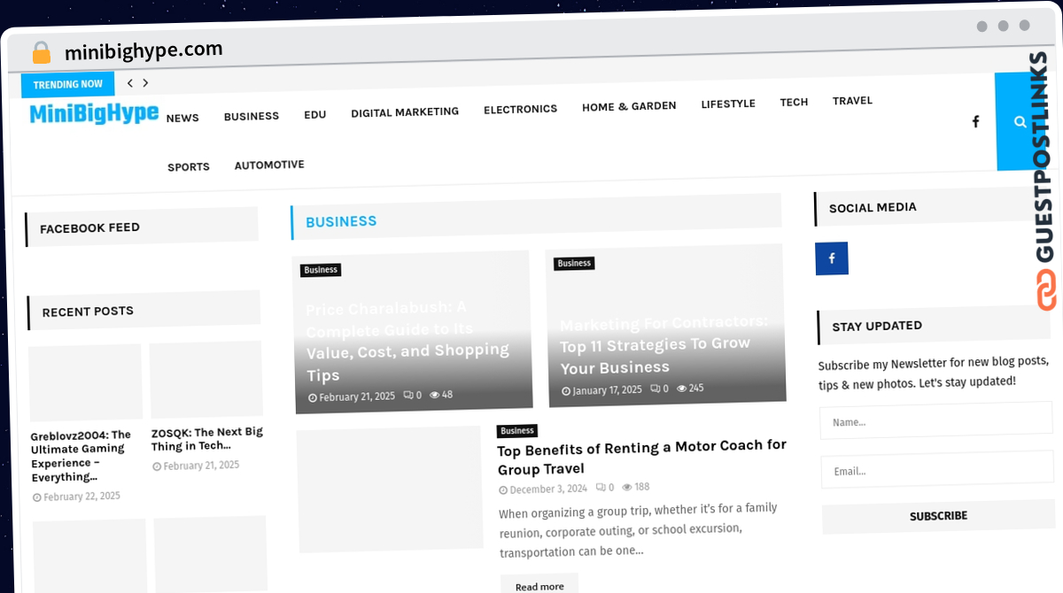The width and height of the screenshot is (1063, 593).
Task: Show previous trending post arrow
Action: (x=130, y=83)
